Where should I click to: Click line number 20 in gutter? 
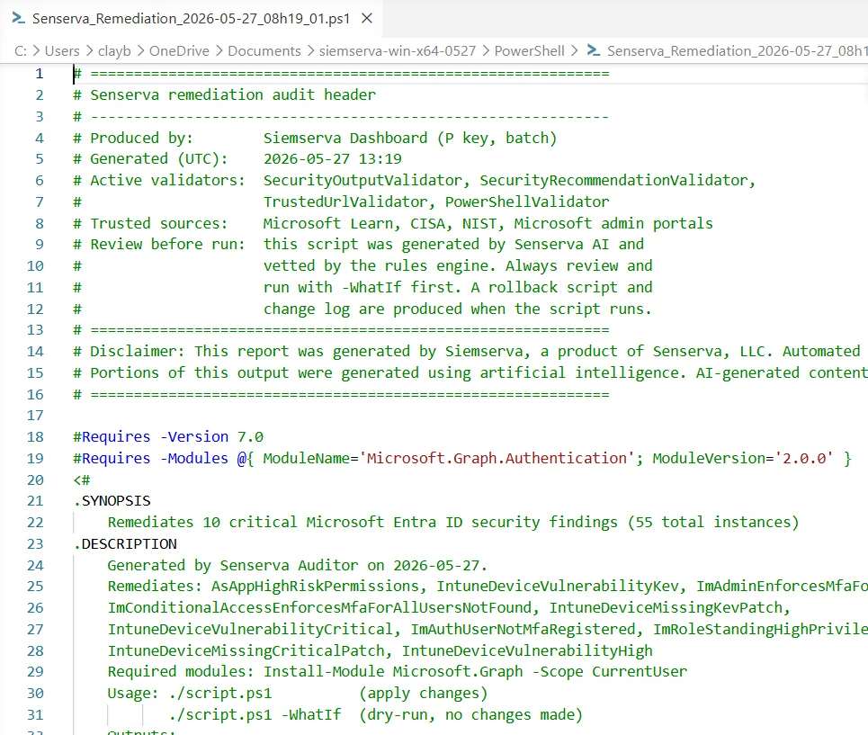[x=35, y=480]
